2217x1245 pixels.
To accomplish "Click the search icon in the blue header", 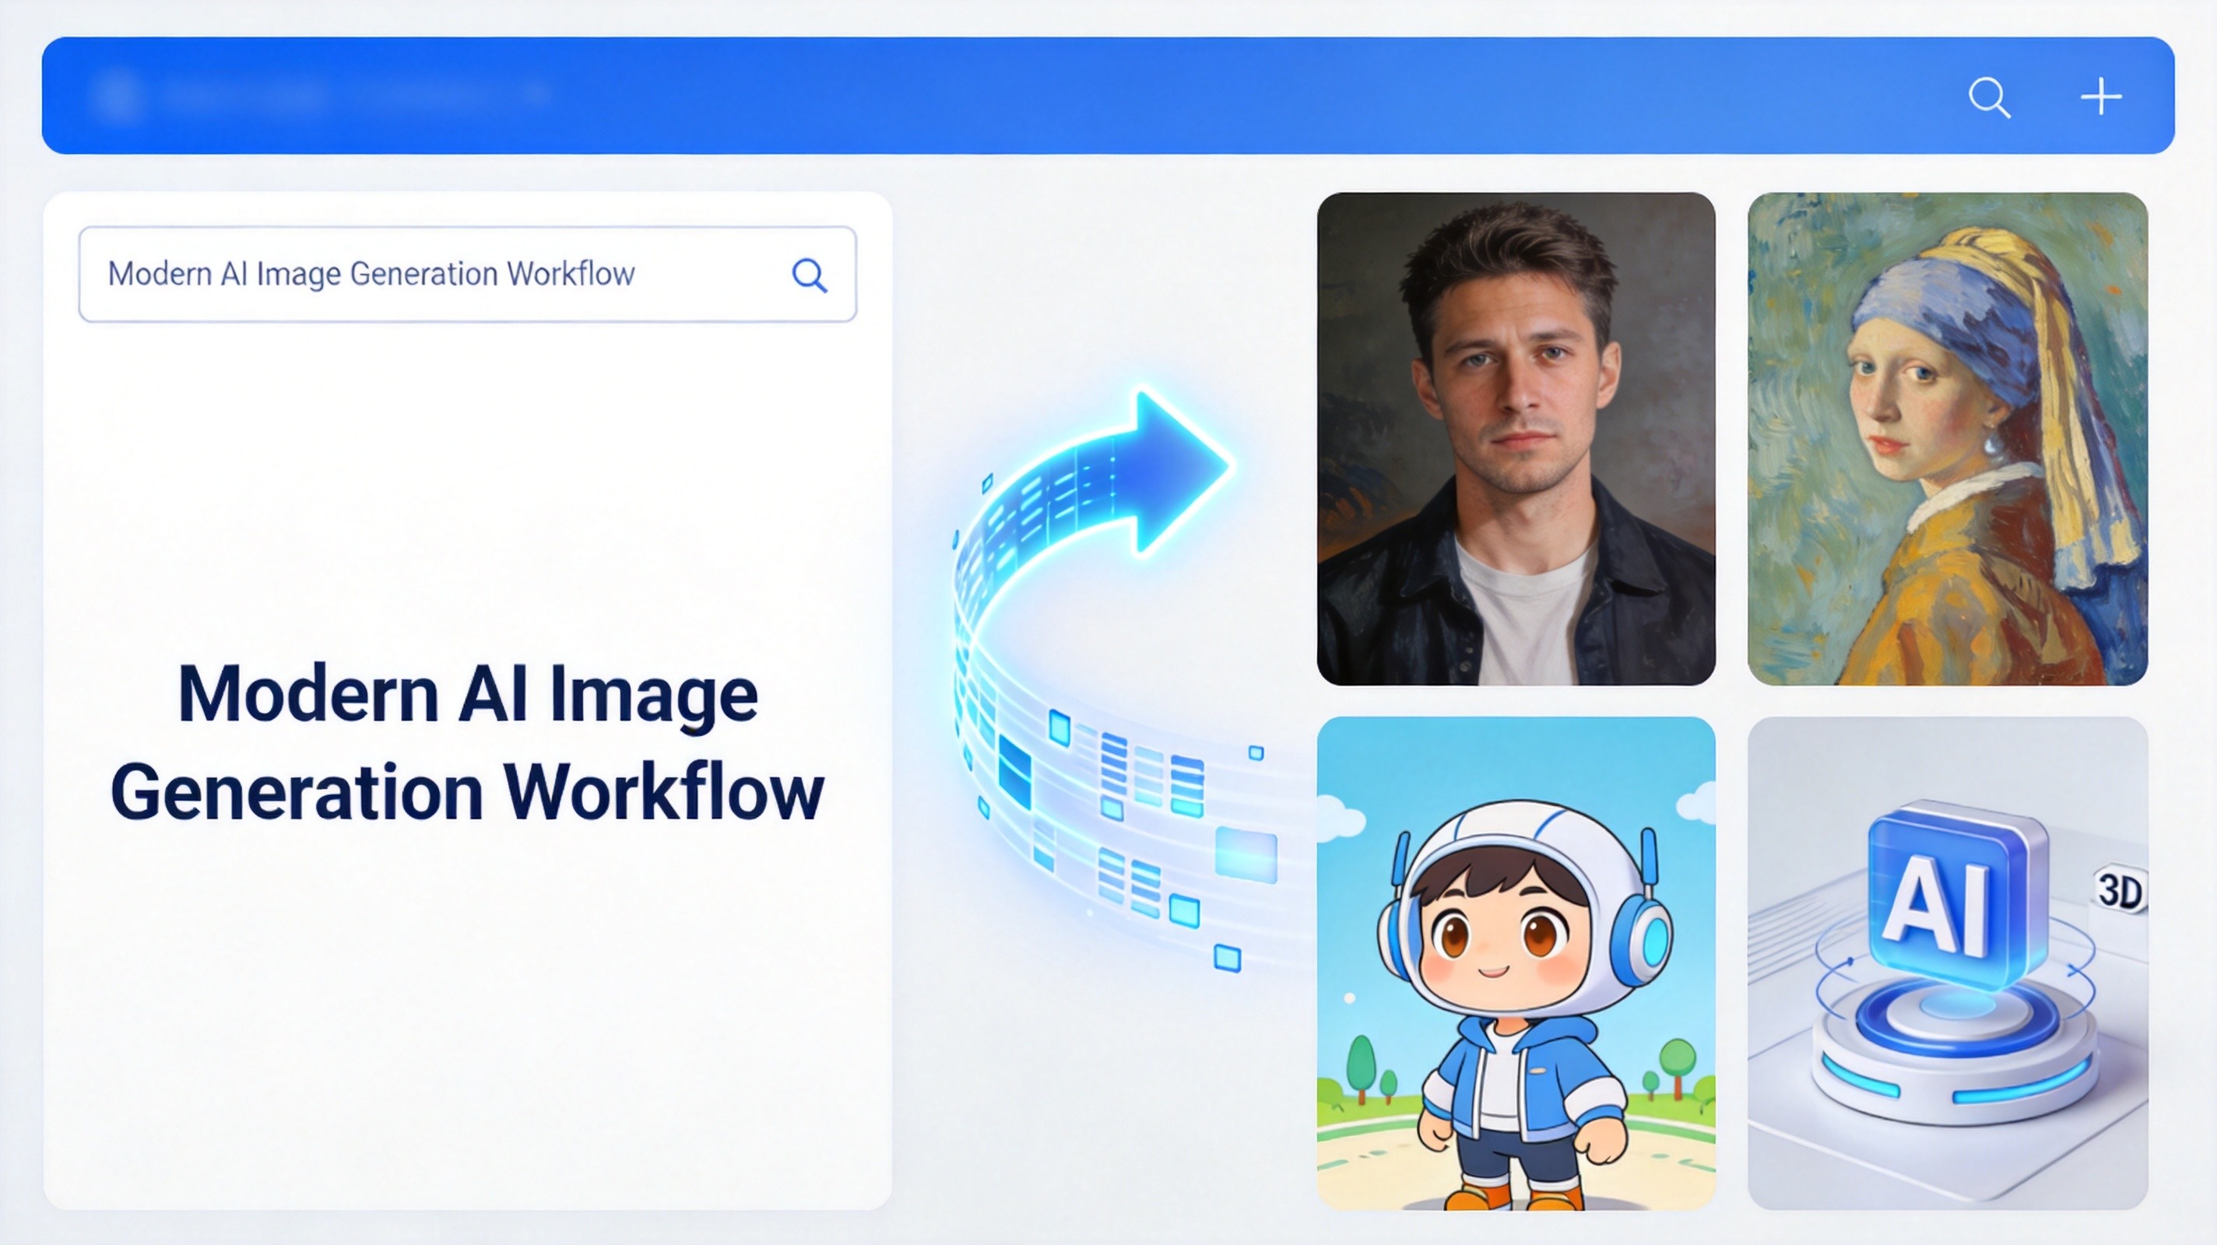I will point(1989,97).
